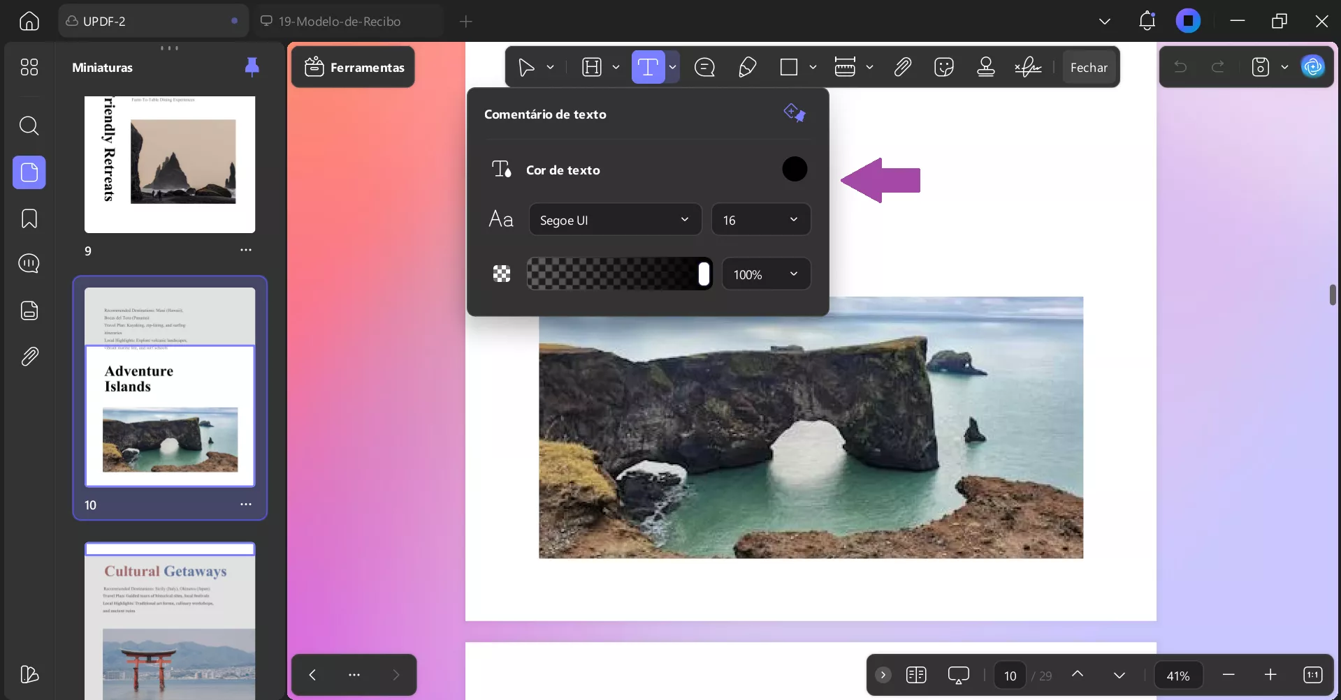Open the UPDF AI assistant icon
The image size is (1341, 700).
tap(1313, 67)
